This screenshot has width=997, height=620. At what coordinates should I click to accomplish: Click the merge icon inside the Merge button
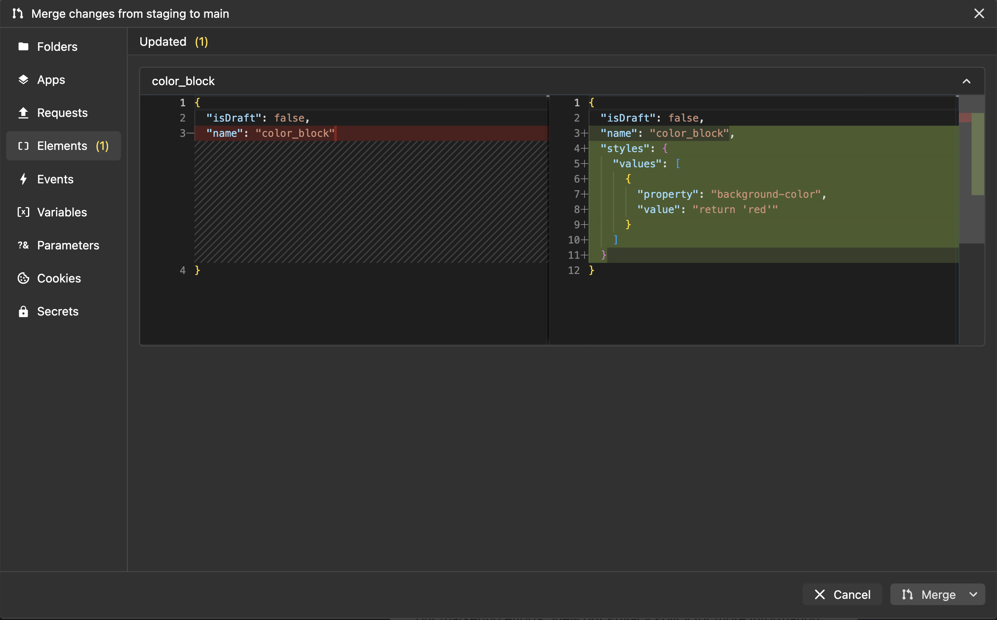pyautogui.click(x=907, y=595)
